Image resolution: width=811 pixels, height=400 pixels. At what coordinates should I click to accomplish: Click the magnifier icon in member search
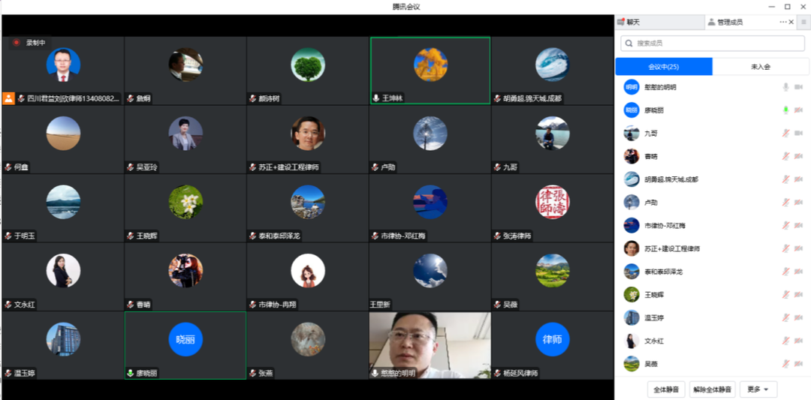(629, 44)
